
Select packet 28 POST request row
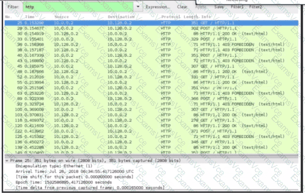pyautogui.click(x=150, y=28)
